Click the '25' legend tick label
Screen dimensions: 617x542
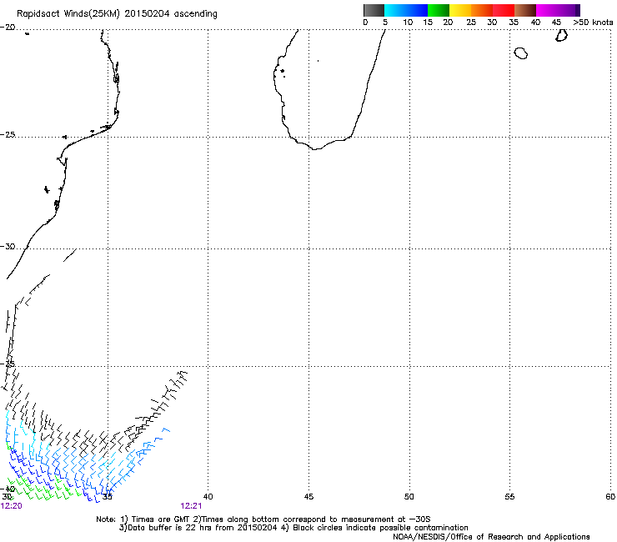pos(471,23)
